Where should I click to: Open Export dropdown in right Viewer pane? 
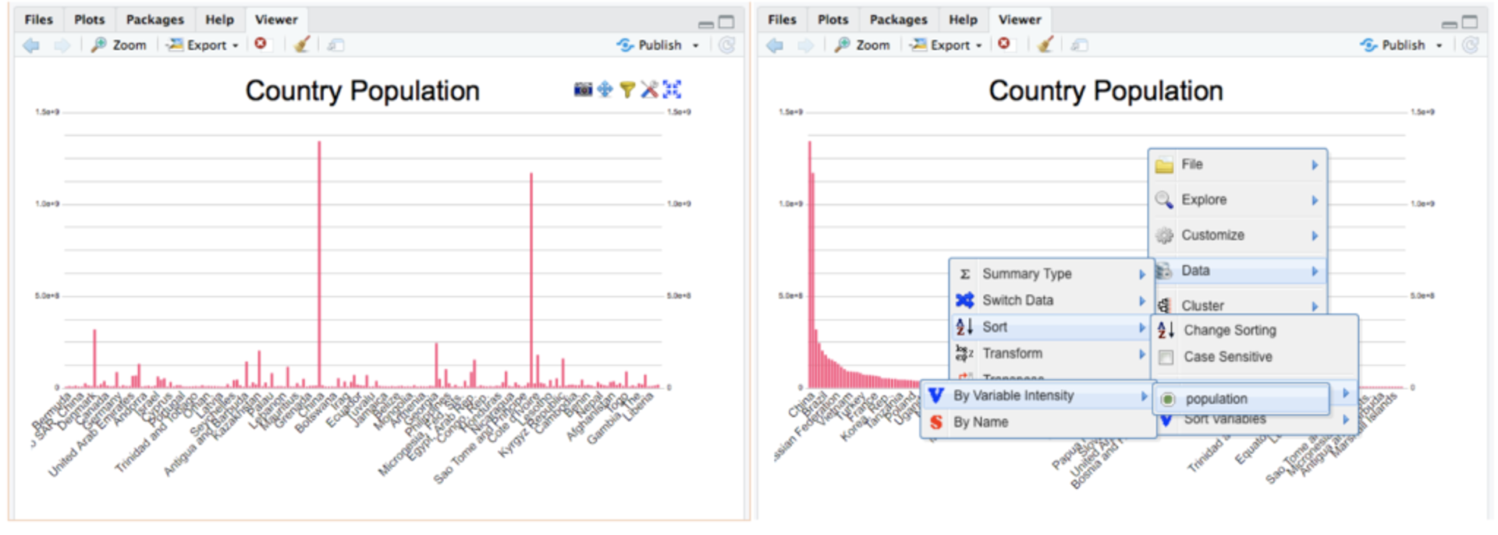point(946,45)
